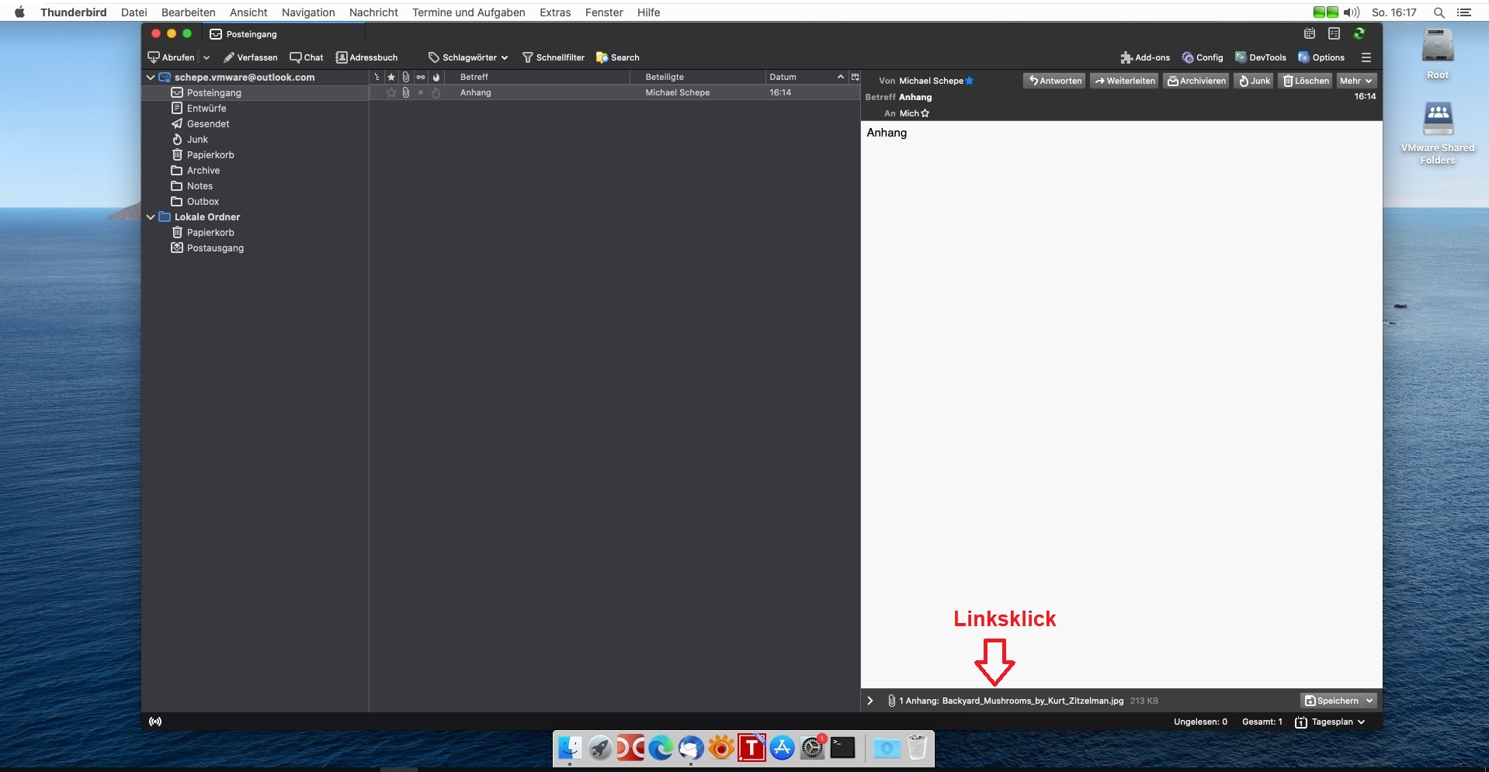Sort by the junk flame column header
Screen dimensions: 1489x772
click(436, 77)
